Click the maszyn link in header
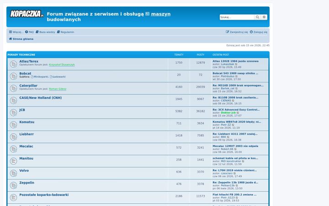Screen dimensions: 329x206 (161, 14)
